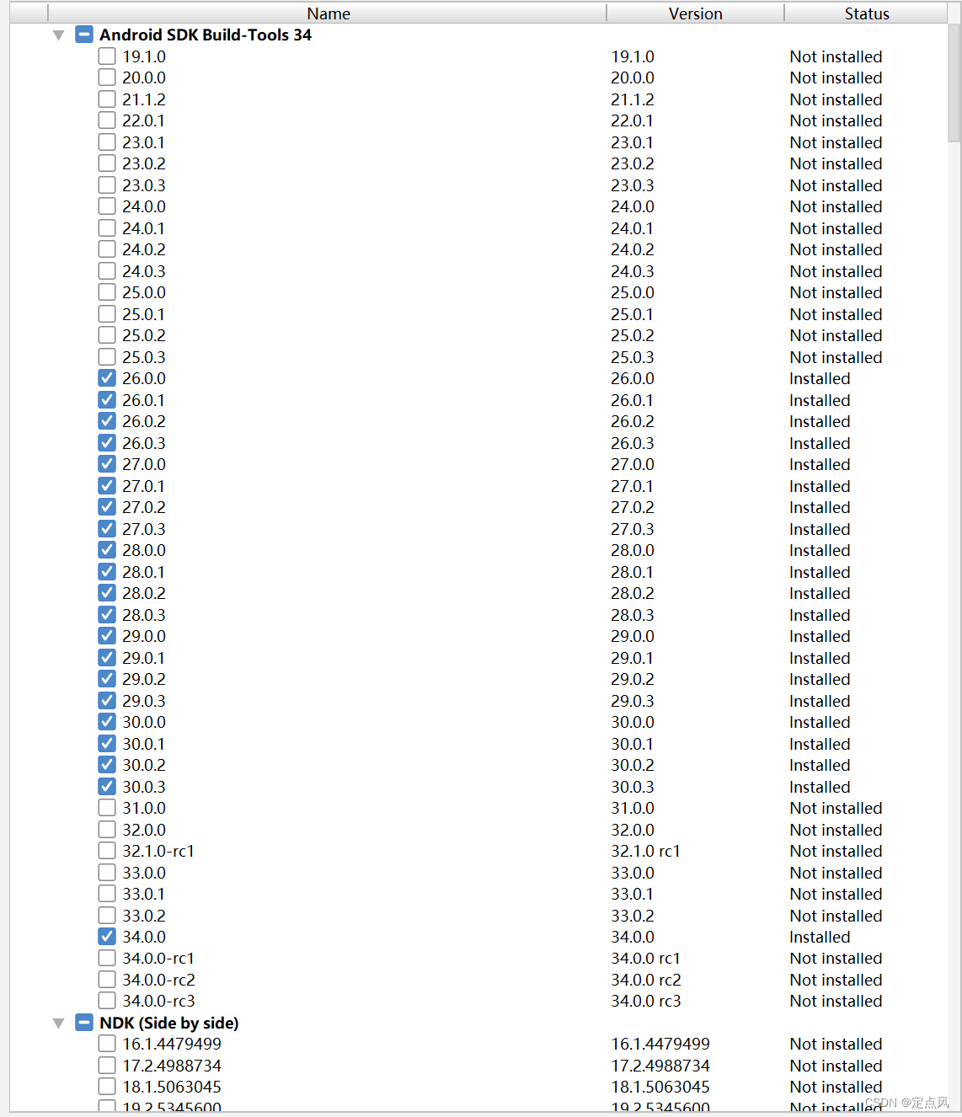Select the 28.0.1 row name
Image resolution: width=962 pixels, height=1117 pixels.
[144, 572]
